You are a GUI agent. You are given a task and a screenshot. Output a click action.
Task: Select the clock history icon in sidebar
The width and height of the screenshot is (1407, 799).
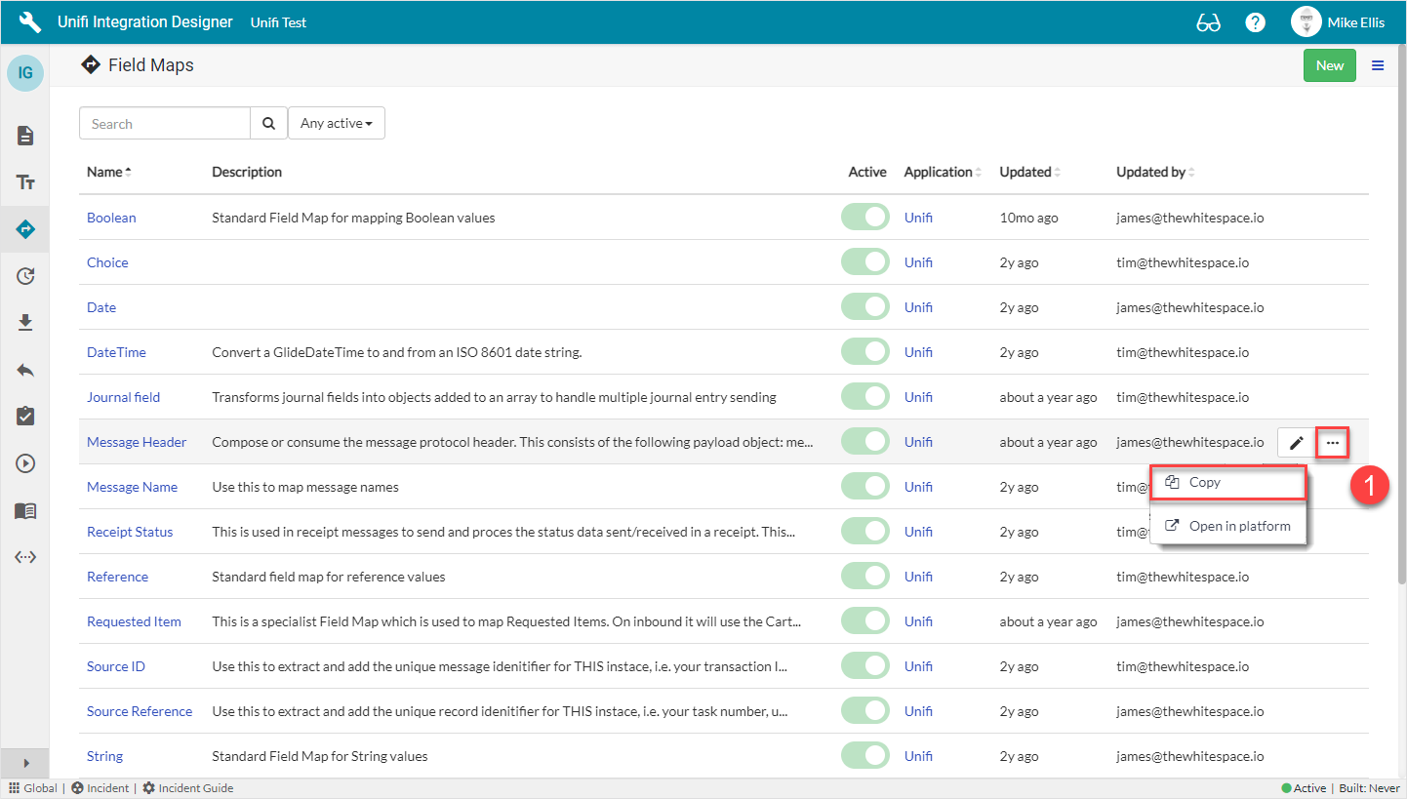click(x=25, y=276)
